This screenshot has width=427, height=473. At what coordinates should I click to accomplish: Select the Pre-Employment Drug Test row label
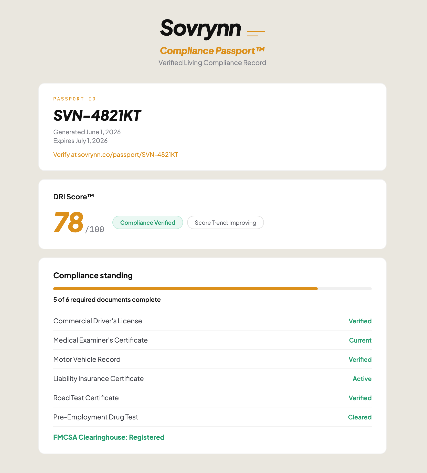(x=96, y=417)
